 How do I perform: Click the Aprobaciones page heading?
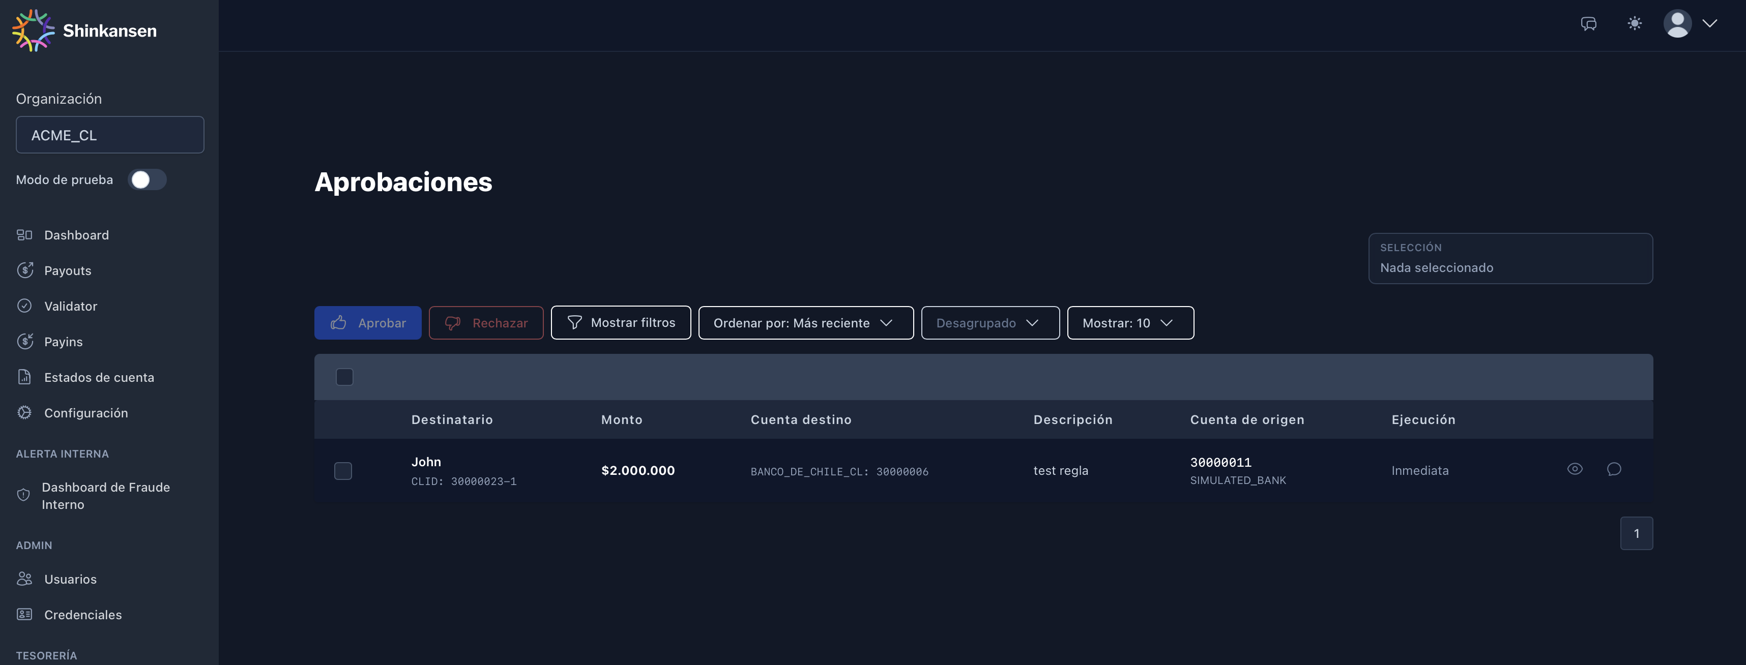403,182
